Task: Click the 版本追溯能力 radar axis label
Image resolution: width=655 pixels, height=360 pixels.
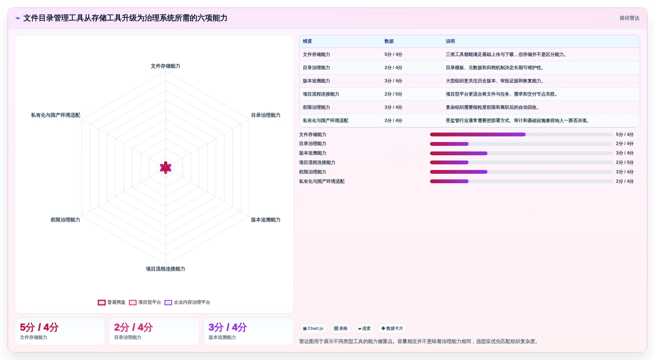Action: click(266, 220)
